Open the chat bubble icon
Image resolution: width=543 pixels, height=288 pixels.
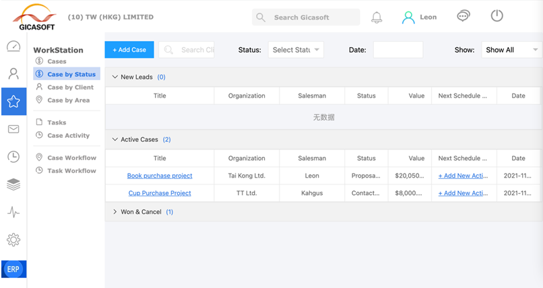tap(463, 16)
